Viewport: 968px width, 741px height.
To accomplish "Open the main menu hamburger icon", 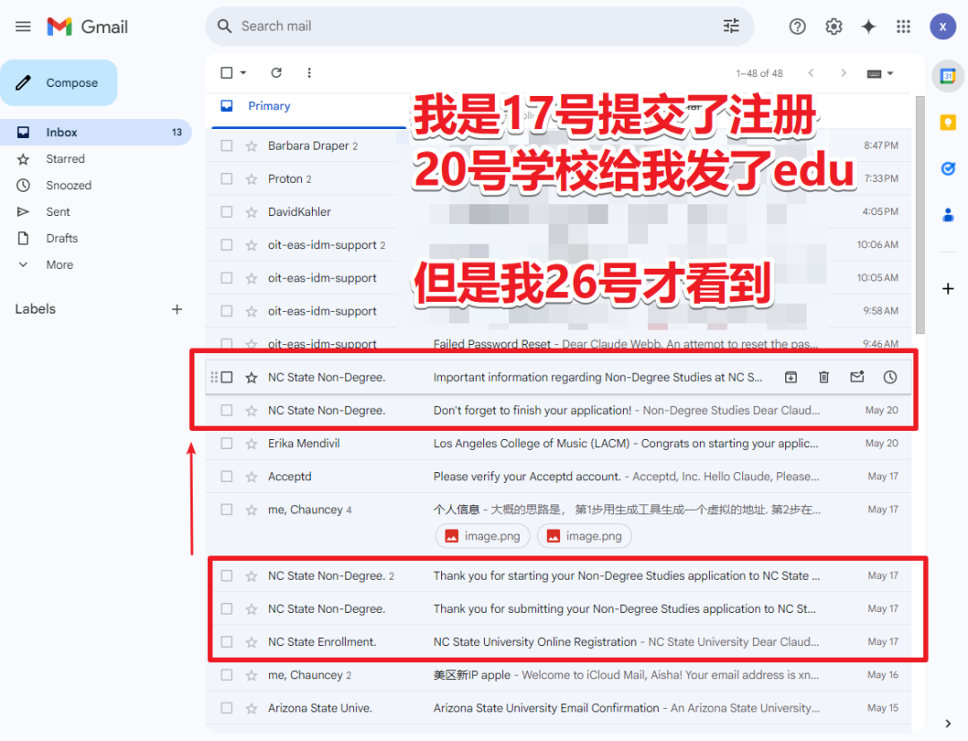I will pyautogui.click(x=22, y=27).
